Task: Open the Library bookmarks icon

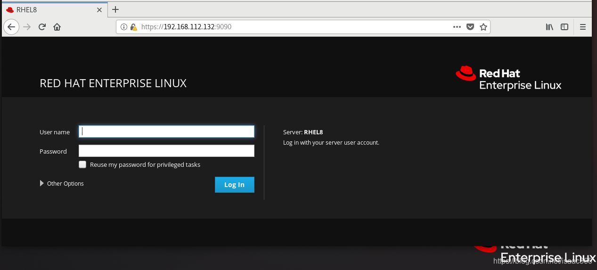Action: pyautogui.click(x=549, y=27)
